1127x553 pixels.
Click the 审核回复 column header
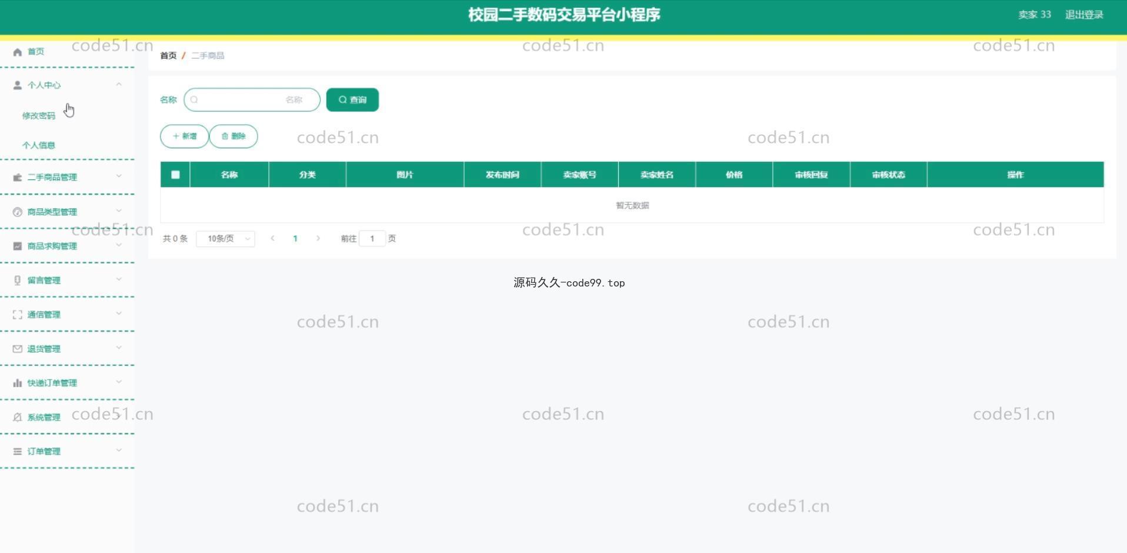tap(811, 175)
